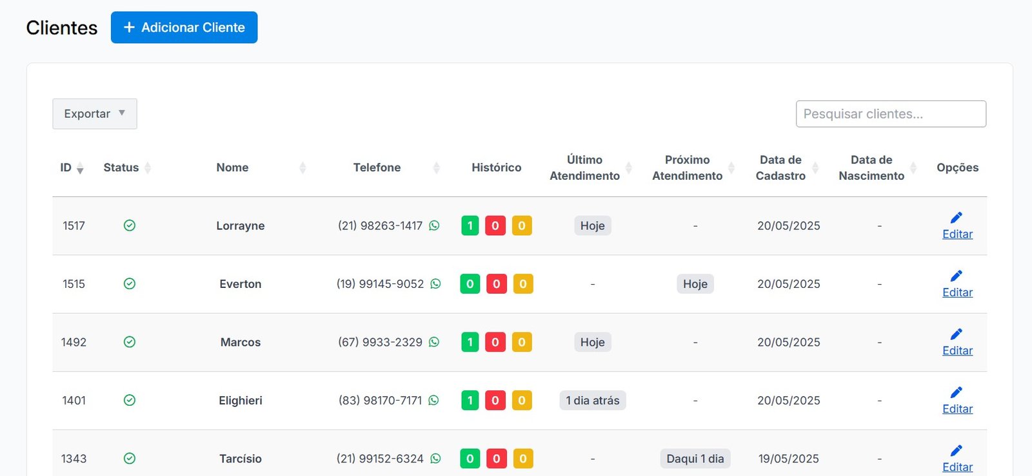
Task: Toggle status check for client 1401
Action: pos(130,401)
